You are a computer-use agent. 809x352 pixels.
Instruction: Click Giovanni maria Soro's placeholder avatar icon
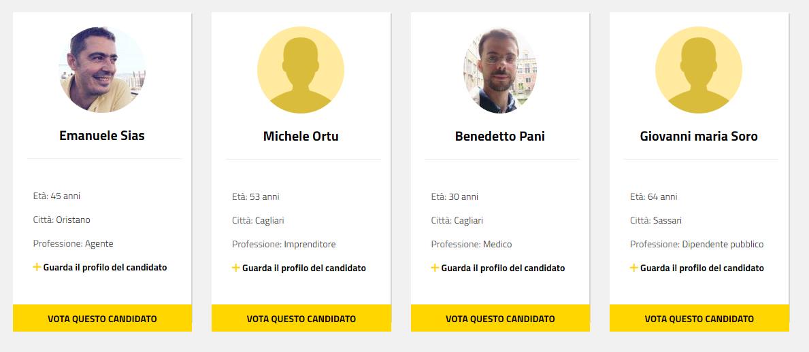699,70
